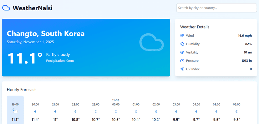
Task: Click the moon icon under 05:00
Action: pyautogui.click(x=216, y=112)
